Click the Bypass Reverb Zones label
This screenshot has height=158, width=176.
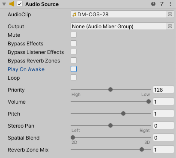click(34, 61)
